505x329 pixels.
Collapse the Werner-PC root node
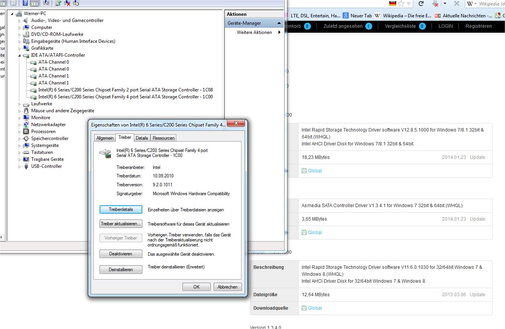[13, 14]
